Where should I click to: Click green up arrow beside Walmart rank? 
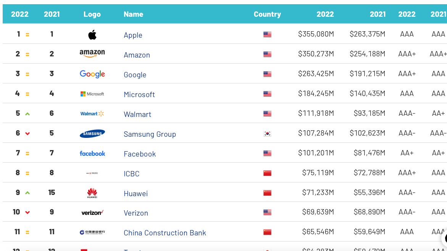click(x=27, y=114)
